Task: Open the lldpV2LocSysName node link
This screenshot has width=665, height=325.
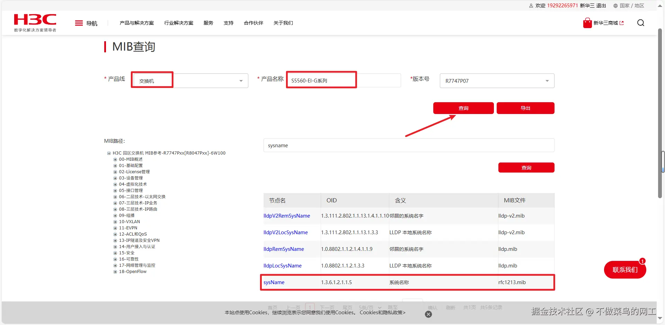Action: pos(286,232)
